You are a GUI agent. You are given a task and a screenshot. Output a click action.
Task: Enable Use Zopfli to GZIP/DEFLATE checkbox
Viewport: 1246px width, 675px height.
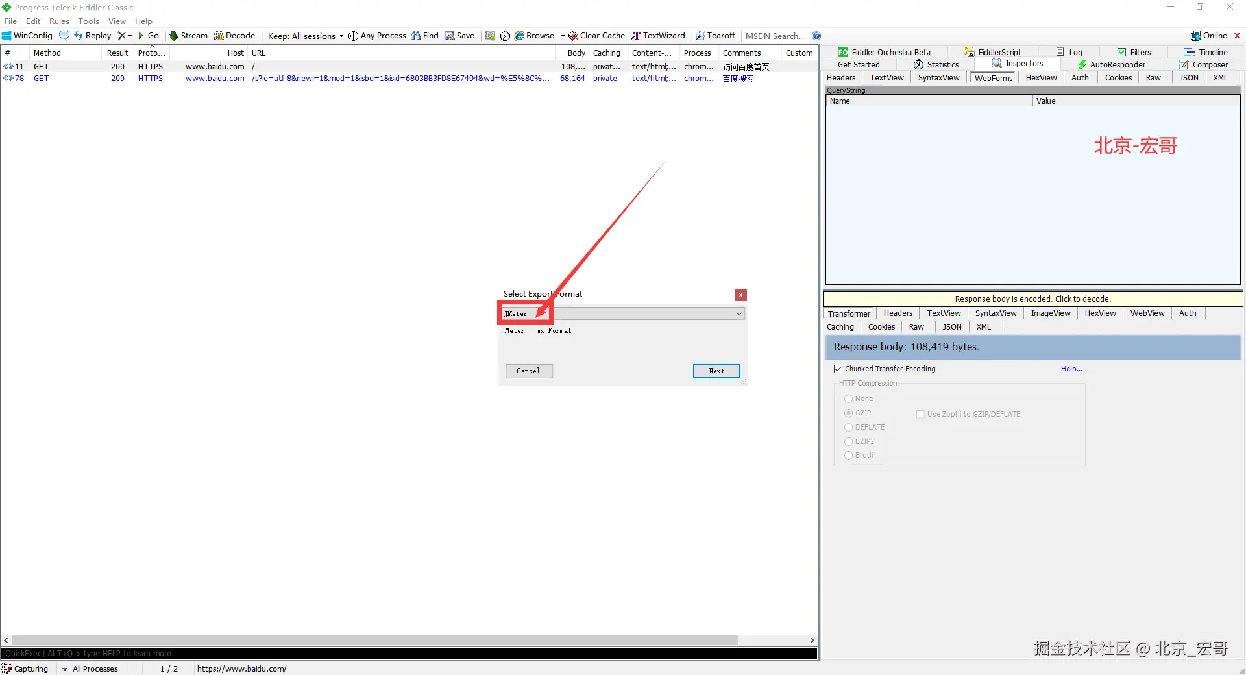tap(920, 414)
